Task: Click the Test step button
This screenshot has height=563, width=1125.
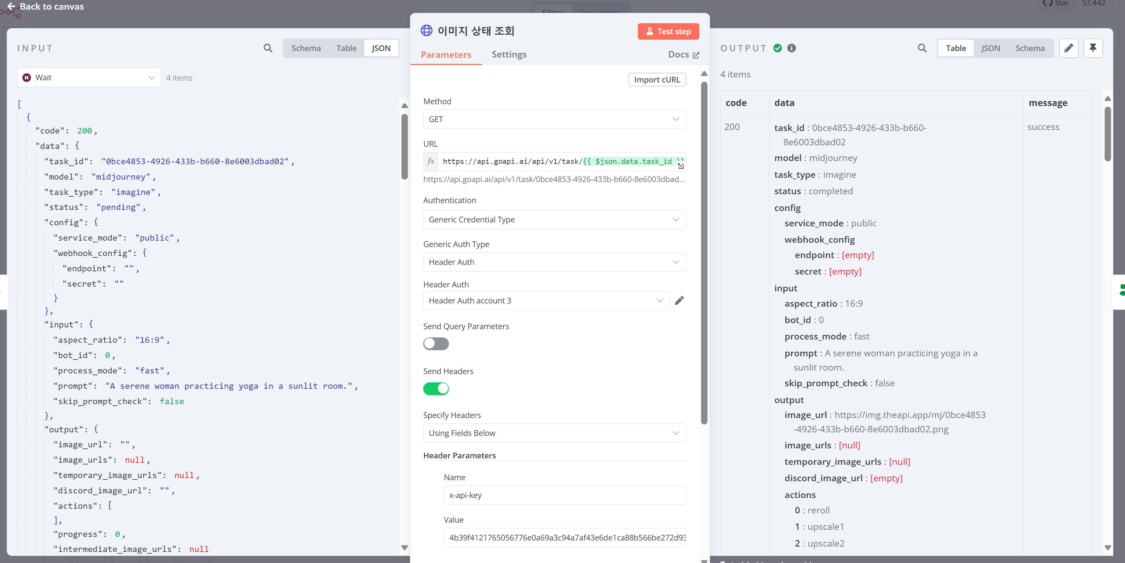Action: pos(668,31)
